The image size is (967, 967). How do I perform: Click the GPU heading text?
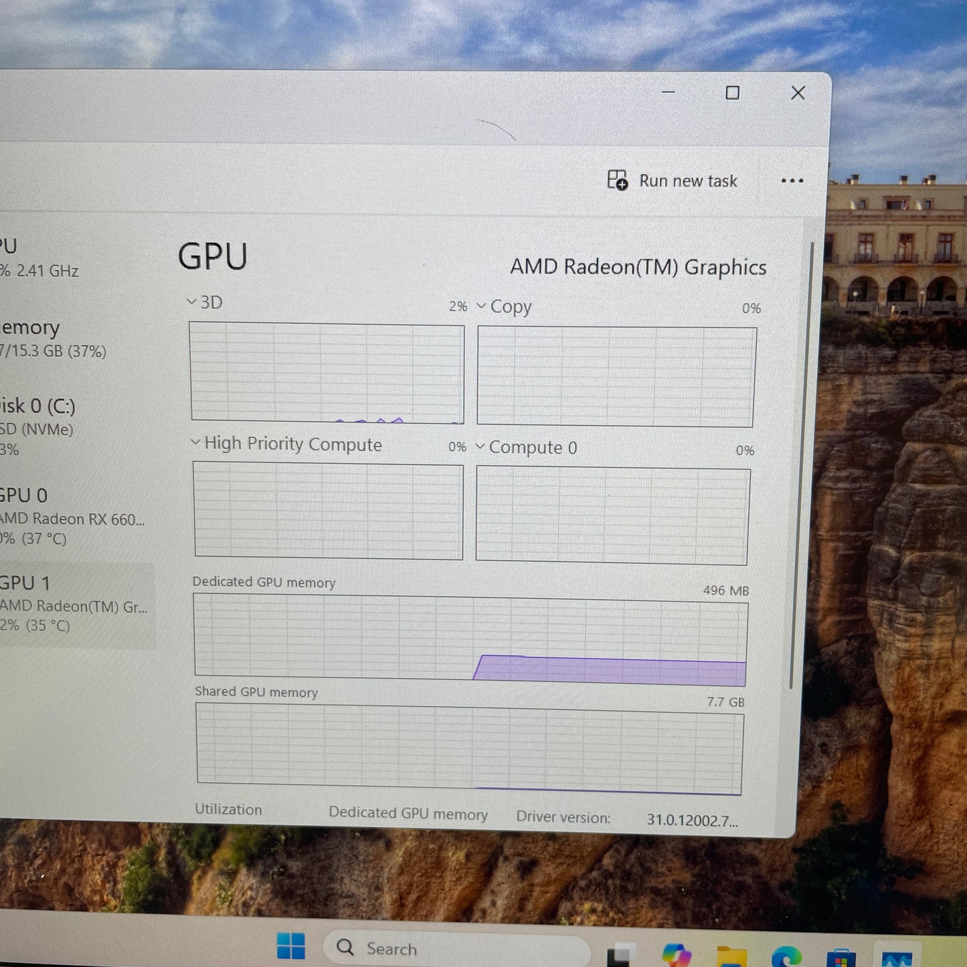213,256
